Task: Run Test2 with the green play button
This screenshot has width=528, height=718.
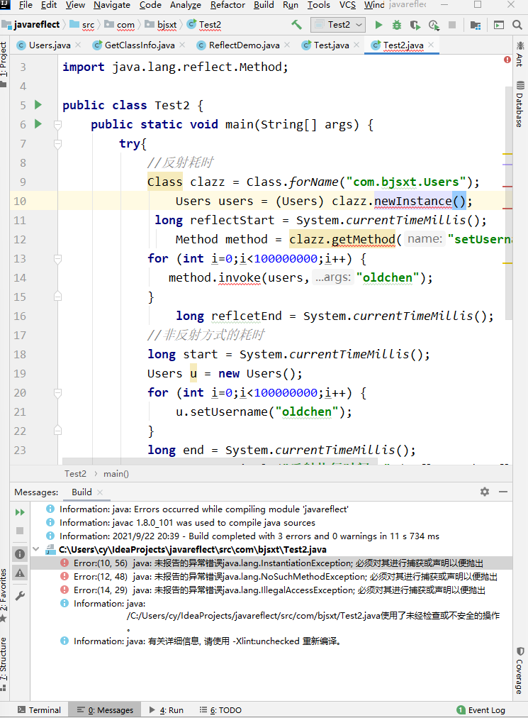Action: click(378, 25)
